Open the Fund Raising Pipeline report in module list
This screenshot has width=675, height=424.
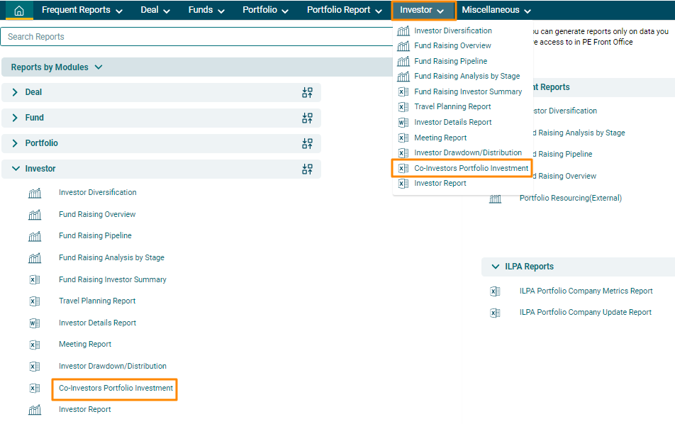pyautogui.click(x=95, y=236)
